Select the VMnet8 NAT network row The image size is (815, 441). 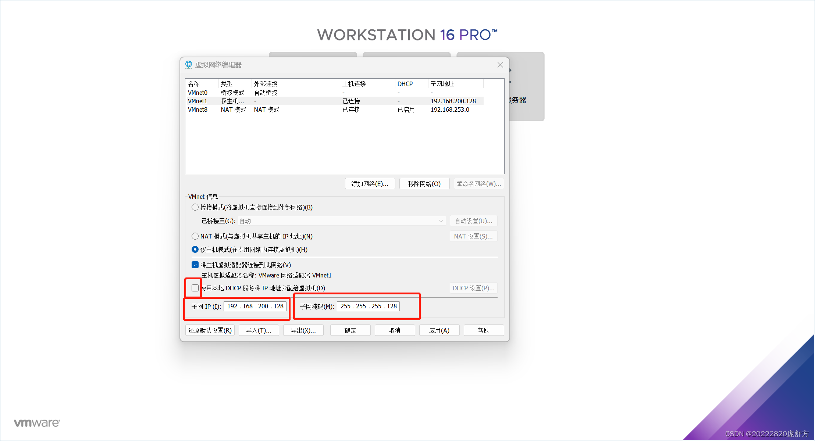click(x=198, y=110)
